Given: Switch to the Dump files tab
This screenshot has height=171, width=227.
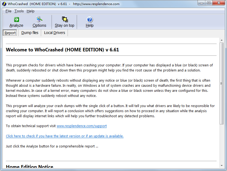Looking at the screenshot, I should 29,33.
